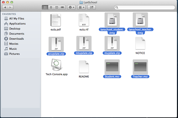Click the lanschool_student.dmg disk image icon
Image resolution: width=178 pixels, height=118 pixels.
pyautogui.click(x=112, y=20)
